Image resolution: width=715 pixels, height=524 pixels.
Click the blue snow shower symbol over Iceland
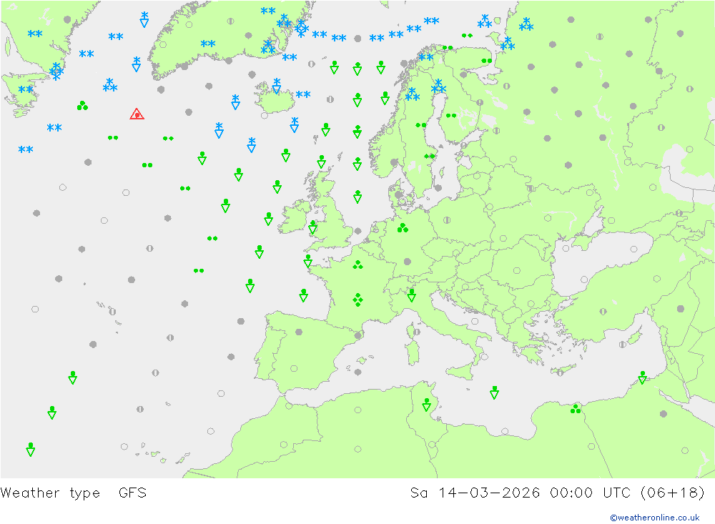point(276,86)
